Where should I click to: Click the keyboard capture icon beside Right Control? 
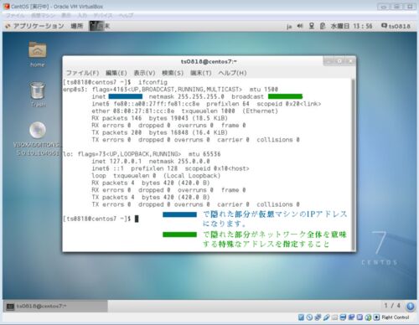(x=376, y=317)
